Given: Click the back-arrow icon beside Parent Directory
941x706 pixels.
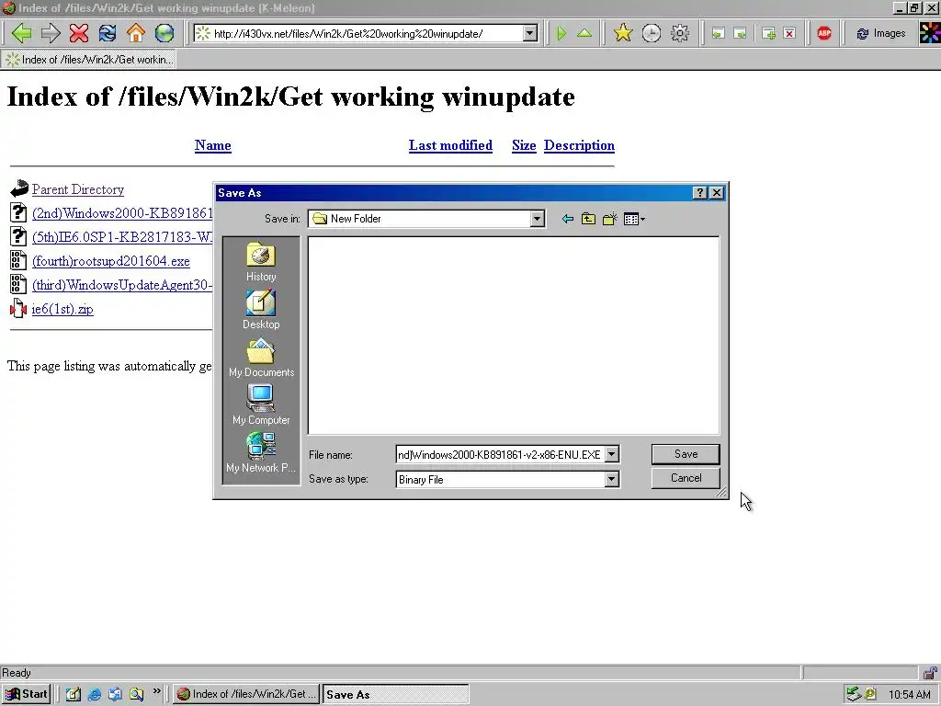Looking at the screenshot, I should 19,189.
